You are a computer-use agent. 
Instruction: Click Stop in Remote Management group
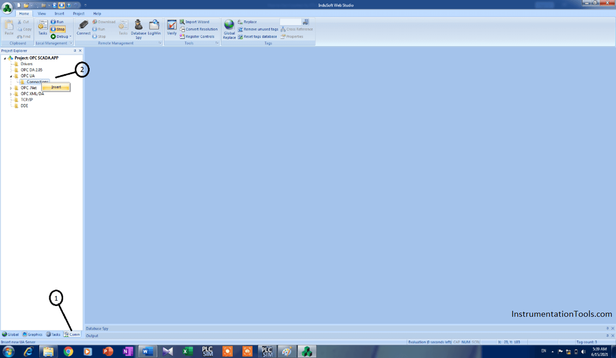[99, 36]
